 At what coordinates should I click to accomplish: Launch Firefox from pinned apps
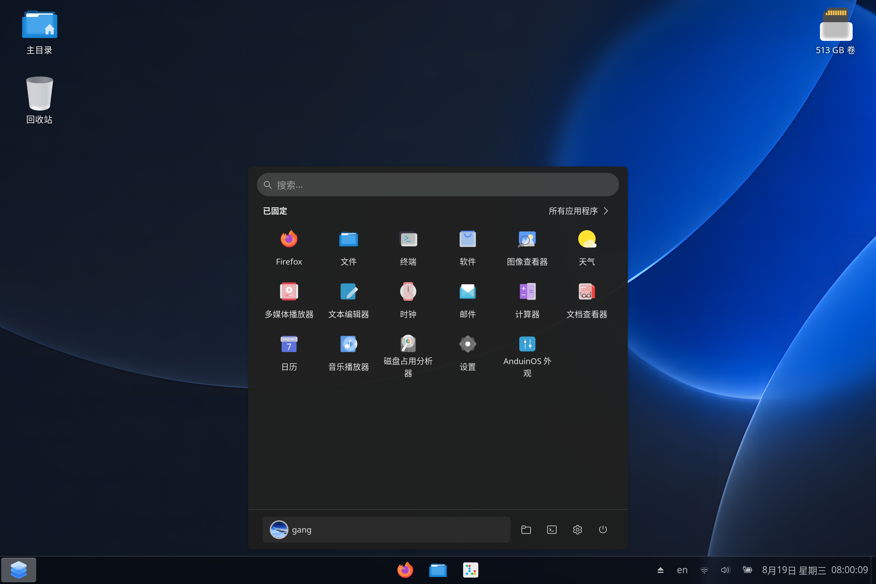click(x=289, y=247)
